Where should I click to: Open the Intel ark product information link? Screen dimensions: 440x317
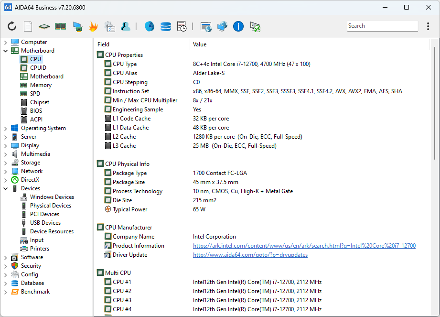[304, 246]
